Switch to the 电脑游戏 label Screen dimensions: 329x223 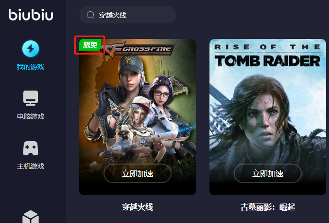pyautogui.click(x=31, y=116)
